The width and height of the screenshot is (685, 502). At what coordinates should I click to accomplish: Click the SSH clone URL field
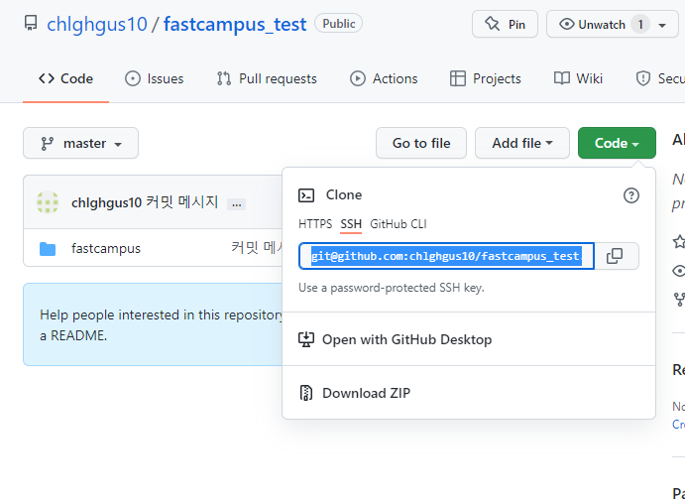446,256
